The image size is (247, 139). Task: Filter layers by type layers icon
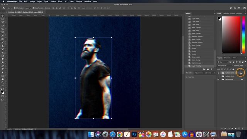[x=237, y=62]
